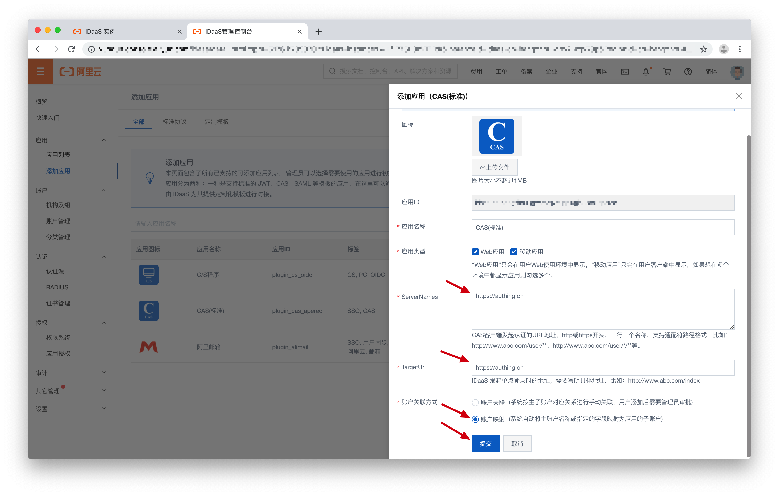This screenshot has width=779, height=496.
Task: Focus the top search box
Action: tap(390, 71)
